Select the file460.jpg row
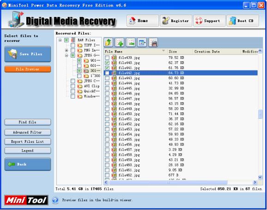 (x=181, y=165)
